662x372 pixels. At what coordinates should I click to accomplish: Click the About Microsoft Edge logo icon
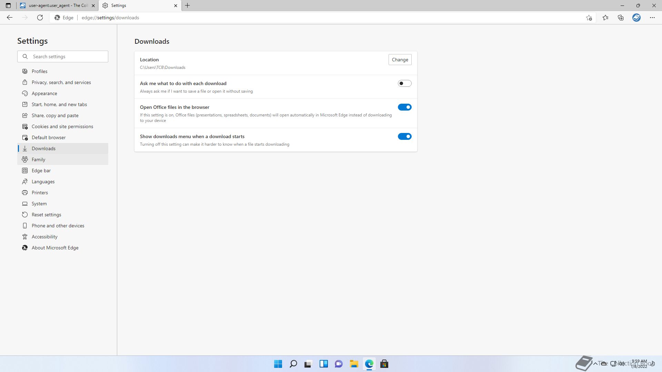click(x=25, y=248)
